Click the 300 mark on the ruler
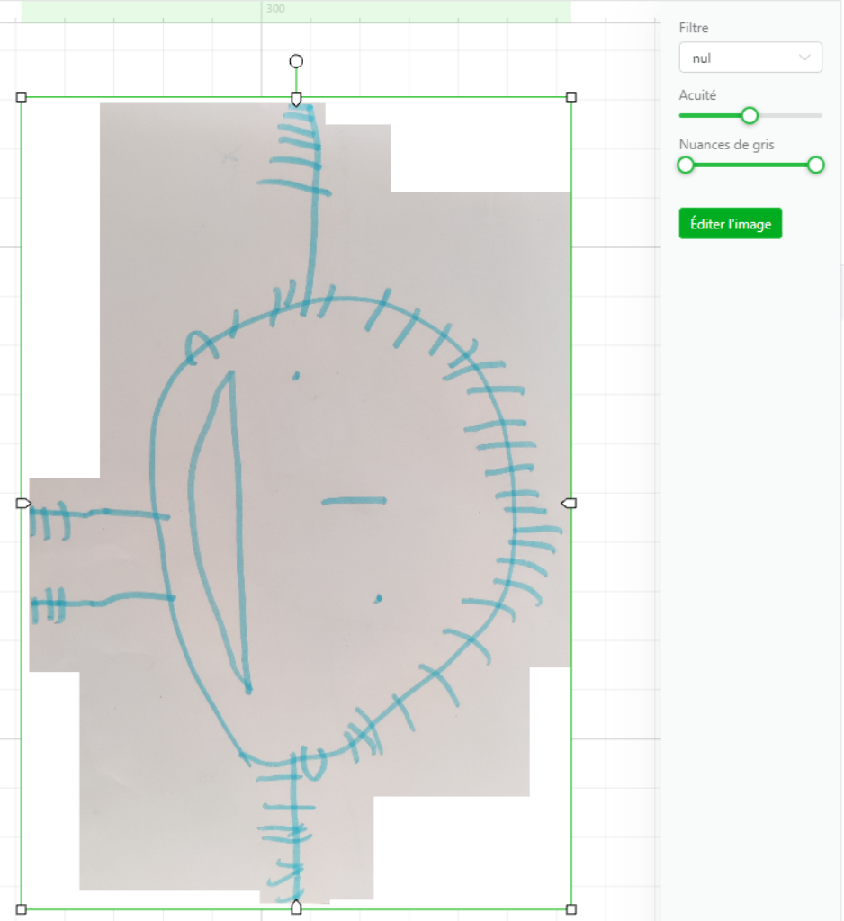Viewport: 844px width, 921px height. tap(275, 9)
